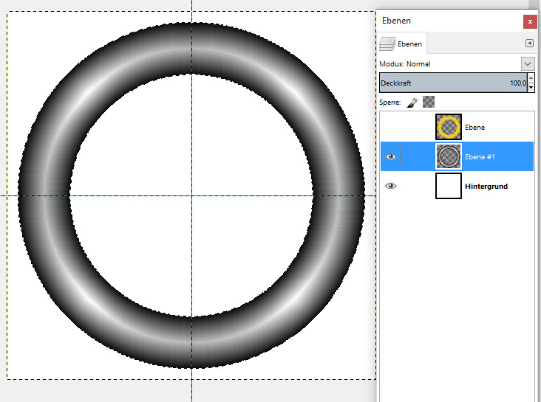Click the white thumbnail of Hintergrund layer
The width and height of the screenshot is (541, 402).
449,186
